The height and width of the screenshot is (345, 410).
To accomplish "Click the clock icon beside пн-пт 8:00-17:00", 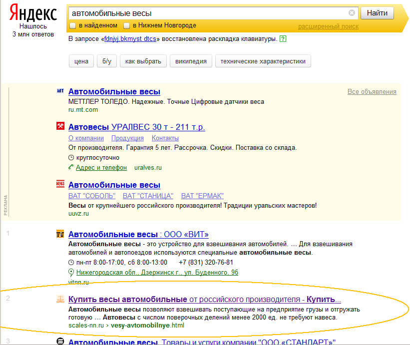I will tap(71, 263).
